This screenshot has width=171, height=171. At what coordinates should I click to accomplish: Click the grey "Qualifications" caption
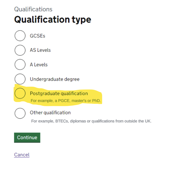coord(33,9)
